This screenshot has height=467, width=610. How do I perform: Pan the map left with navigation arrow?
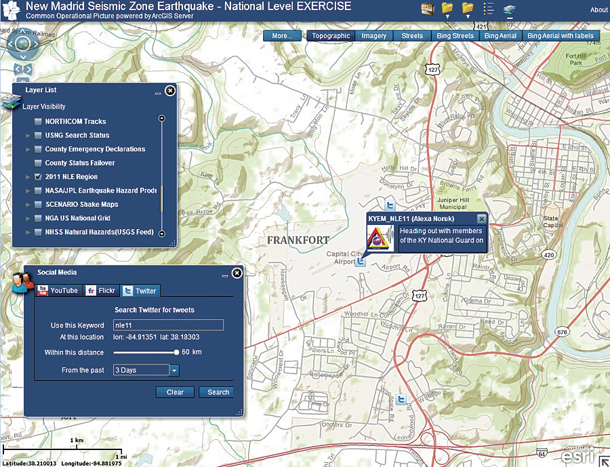pos(10,44)
